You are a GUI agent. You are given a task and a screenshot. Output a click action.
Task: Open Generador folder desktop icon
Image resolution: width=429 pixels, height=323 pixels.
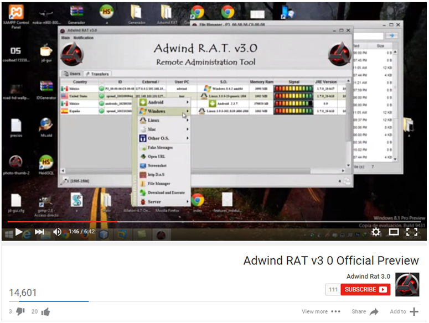pos(136,14)
